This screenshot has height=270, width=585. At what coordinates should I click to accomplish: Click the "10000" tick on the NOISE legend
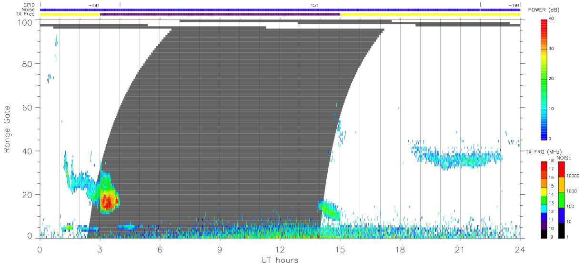573,176
